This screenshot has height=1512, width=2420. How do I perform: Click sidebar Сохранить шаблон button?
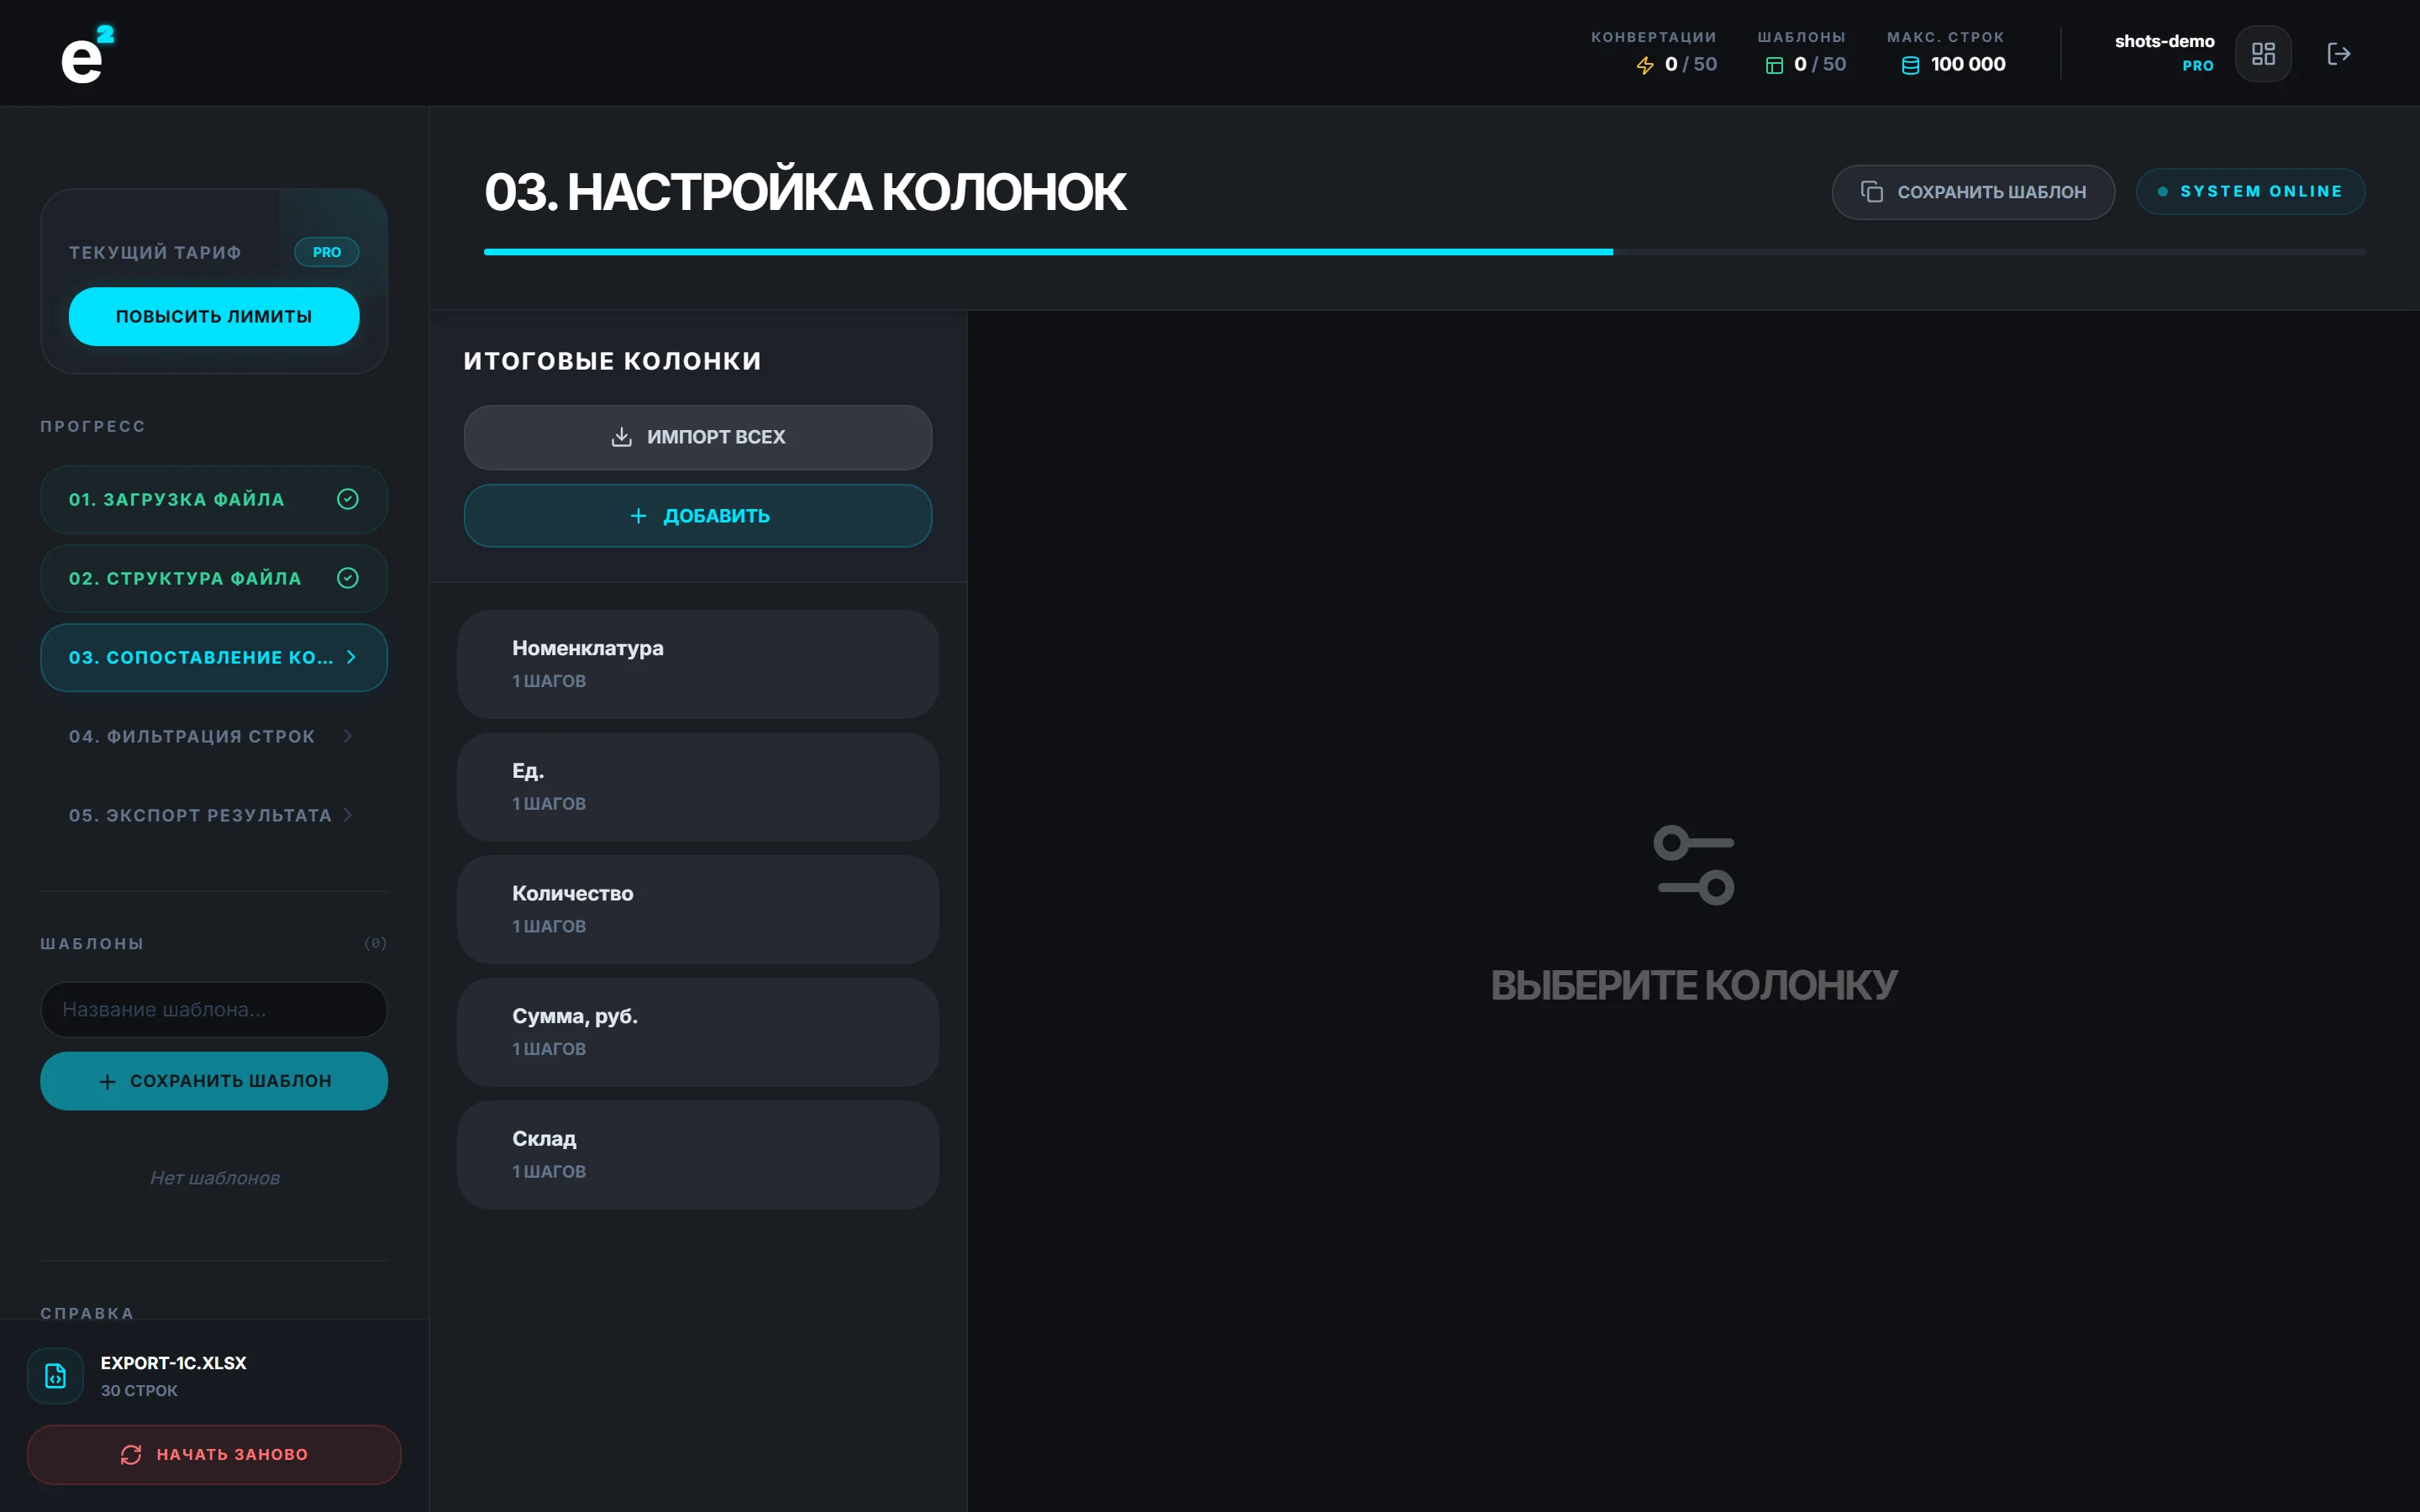[x=214, y=1081]
